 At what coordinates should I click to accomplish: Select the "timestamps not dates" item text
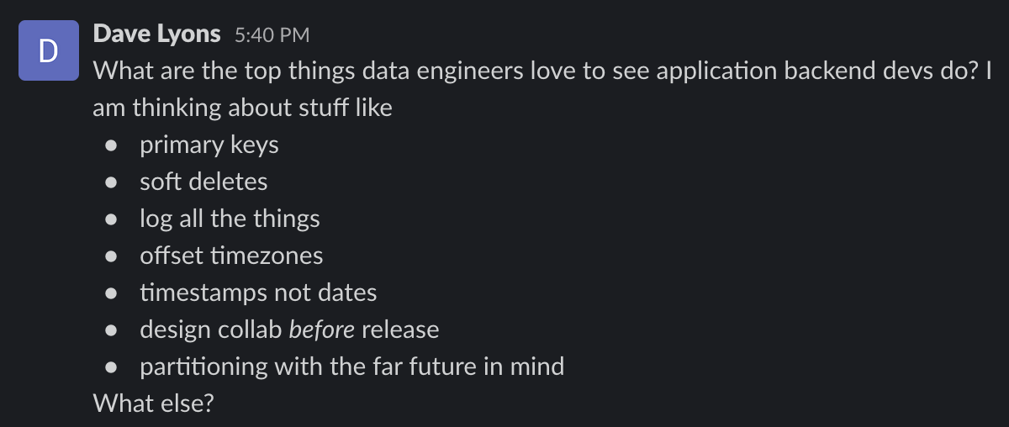click(258, 293)
